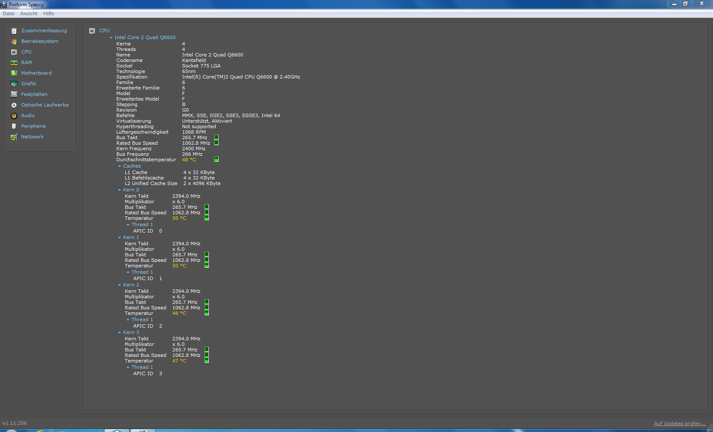Collapse the Kern 2 node
713x432 pixels.
[120, 285]
